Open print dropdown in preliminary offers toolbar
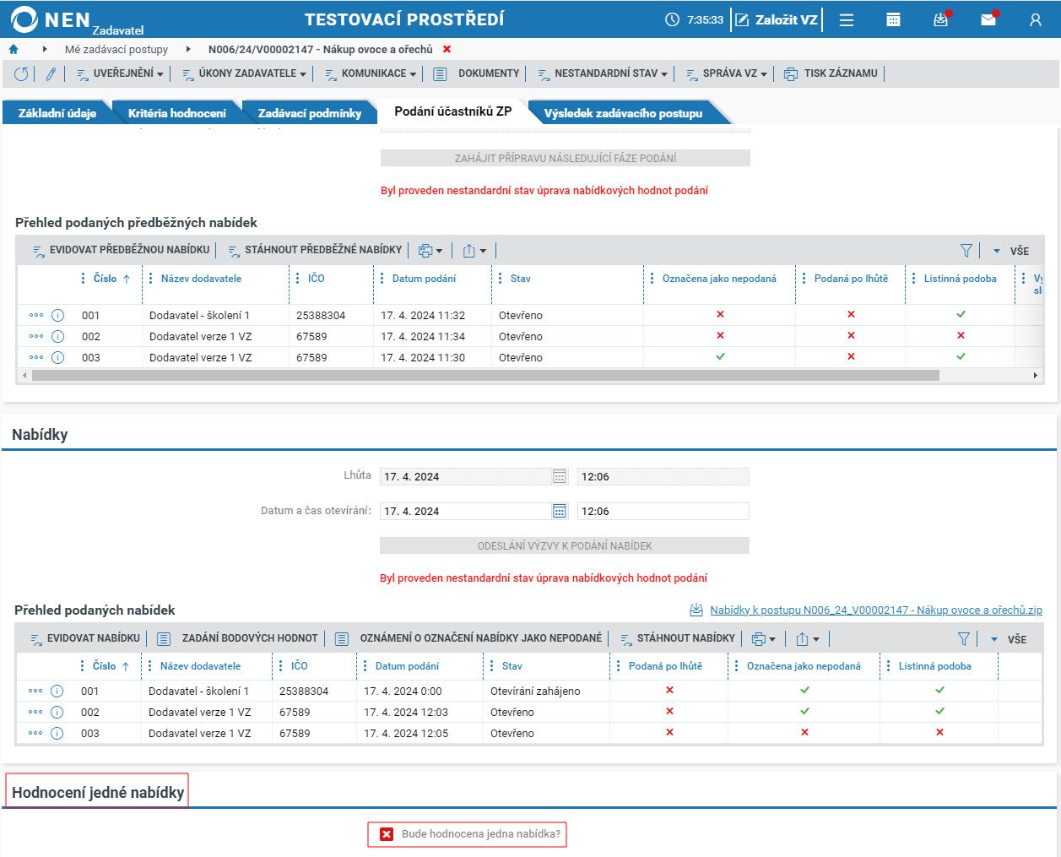 pos(430,251)
